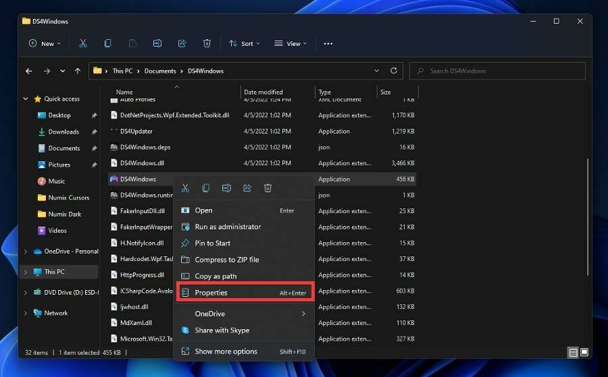
Task: Refresh the current folder view
Action: [394, 70]
